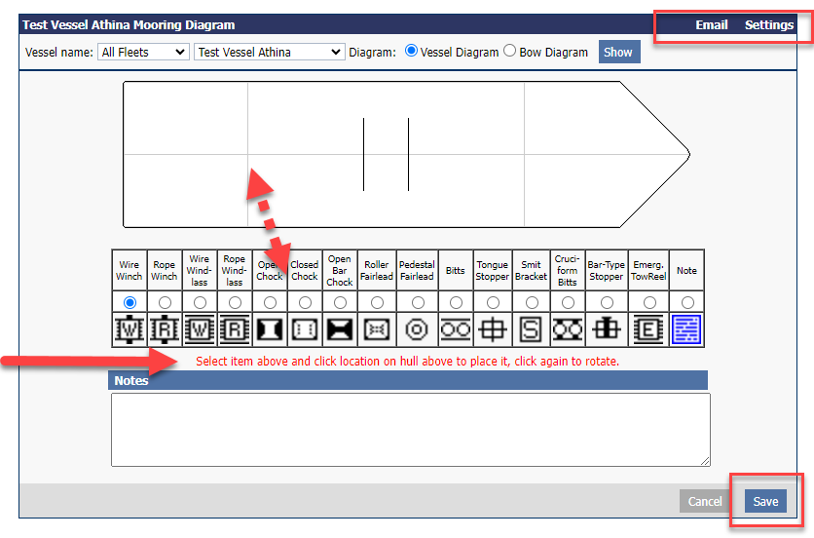Choose the Roller Fairlead radio button
This screenshot has width=814, height=538.
(377, 302)
